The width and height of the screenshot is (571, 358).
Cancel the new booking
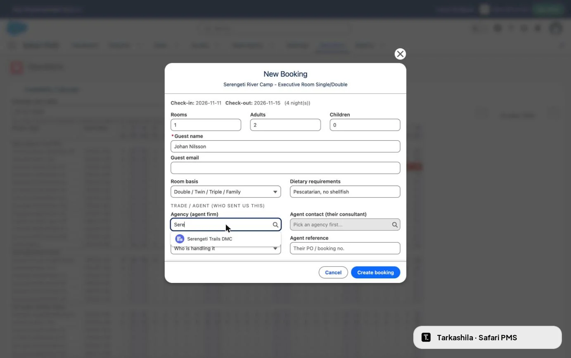[x=333, y=273]
